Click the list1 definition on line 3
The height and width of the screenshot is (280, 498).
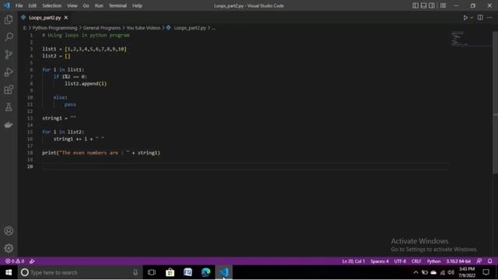click(x=84, y=49)
